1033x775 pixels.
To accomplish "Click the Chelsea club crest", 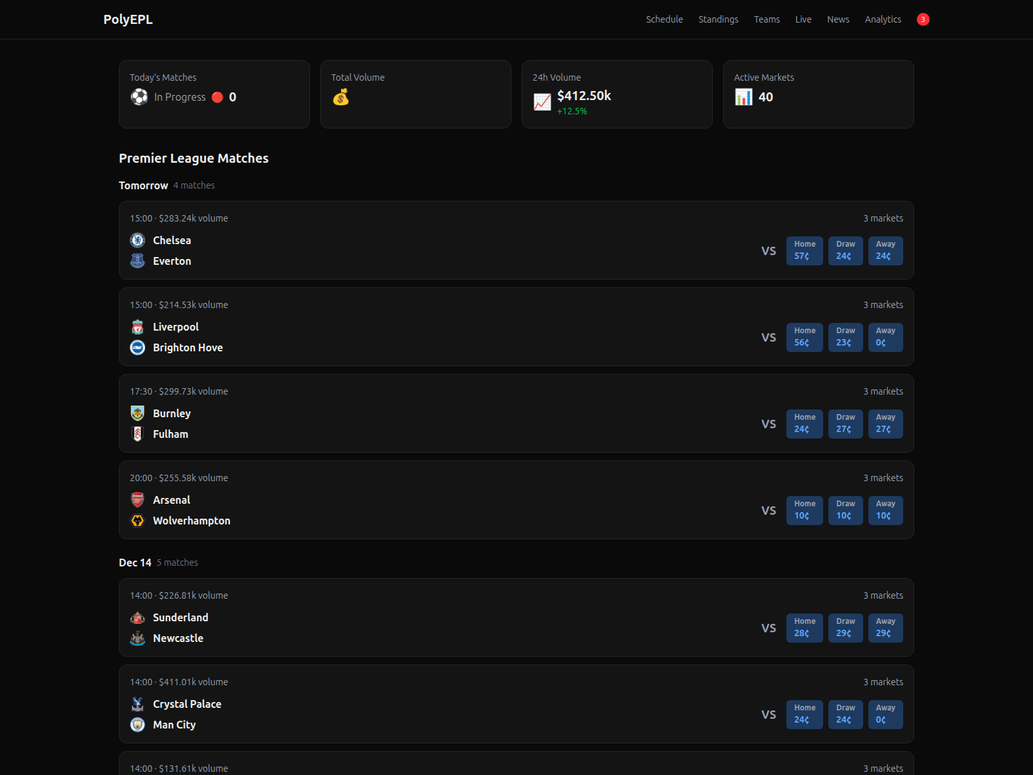I will 138,240.
